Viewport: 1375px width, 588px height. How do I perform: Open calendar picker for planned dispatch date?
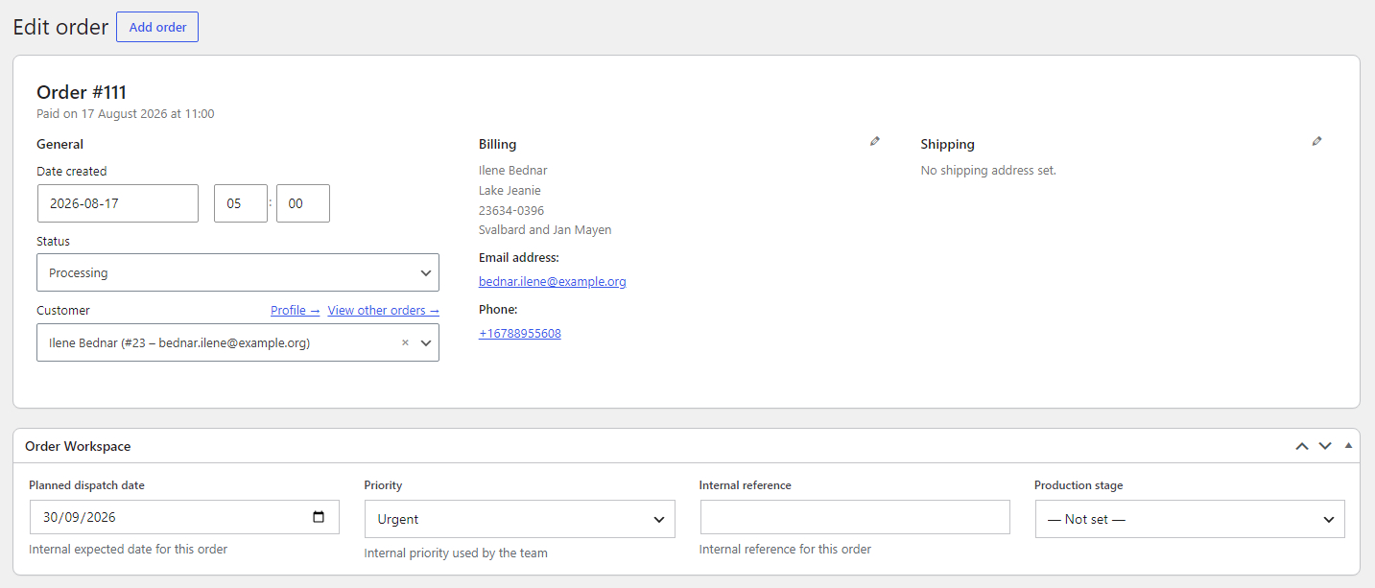[319, 517]
